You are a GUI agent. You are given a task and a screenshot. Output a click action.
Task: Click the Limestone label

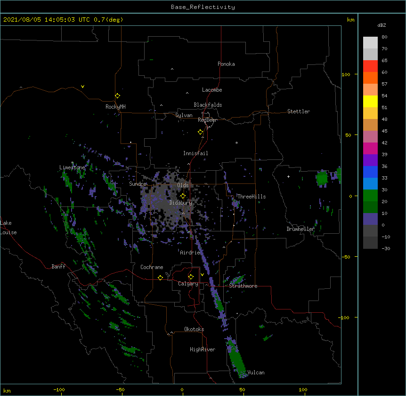pyautogui.click(x=72, y=167)
